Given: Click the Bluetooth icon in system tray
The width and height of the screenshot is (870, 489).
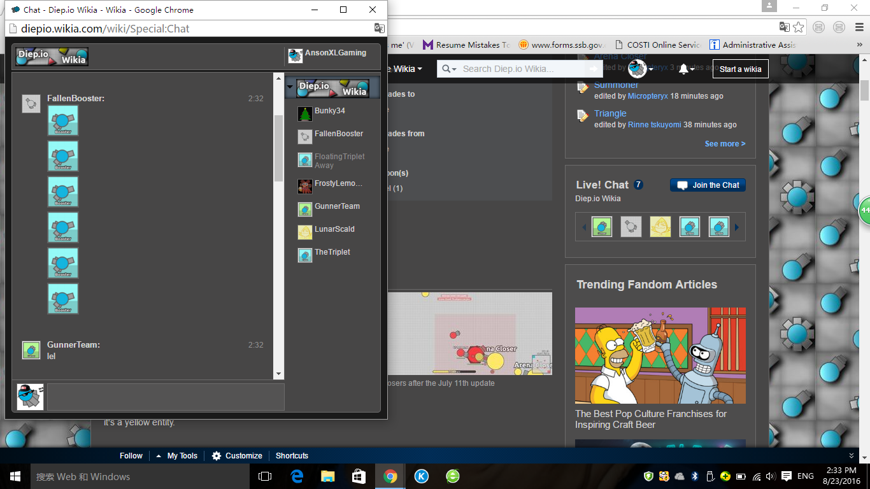Looking at the screenshot, I should click(x=695, y=476).
